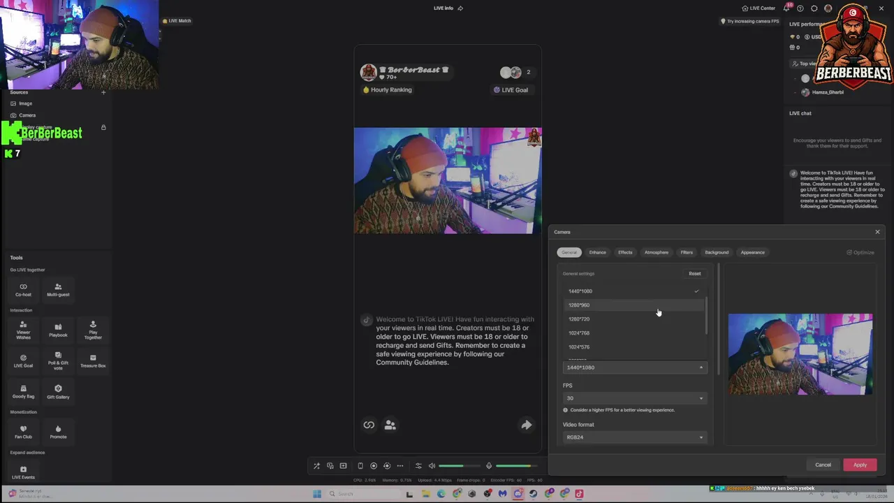Image resolution: width=894 pixels, height=503 pixels.
Task: Open Windows Start button
Action: (x=317, y=494)
